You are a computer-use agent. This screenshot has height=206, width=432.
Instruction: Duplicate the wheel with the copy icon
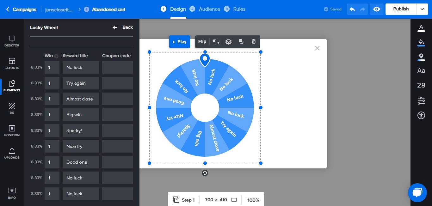tap(241, 42)
